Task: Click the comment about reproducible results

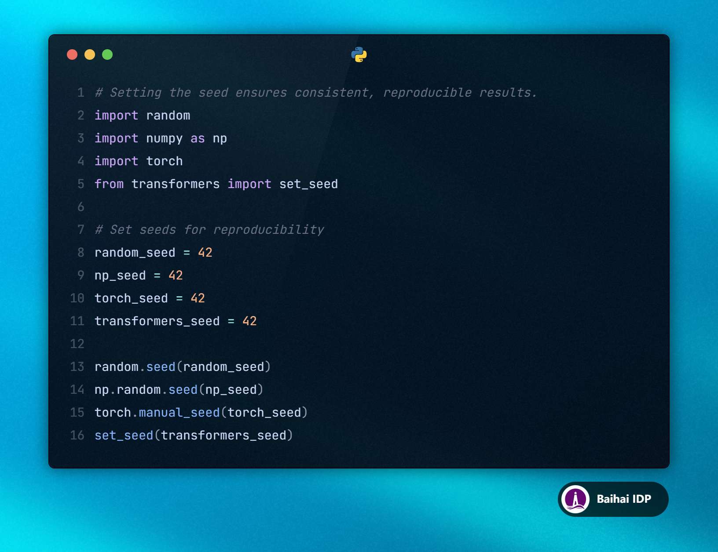Action: coord(316,93)
